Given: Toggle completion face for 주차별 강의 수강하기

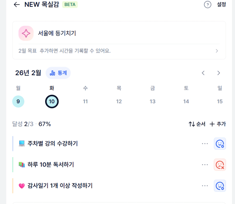Looking at the screenshot, I should click(x=220, y=144).
